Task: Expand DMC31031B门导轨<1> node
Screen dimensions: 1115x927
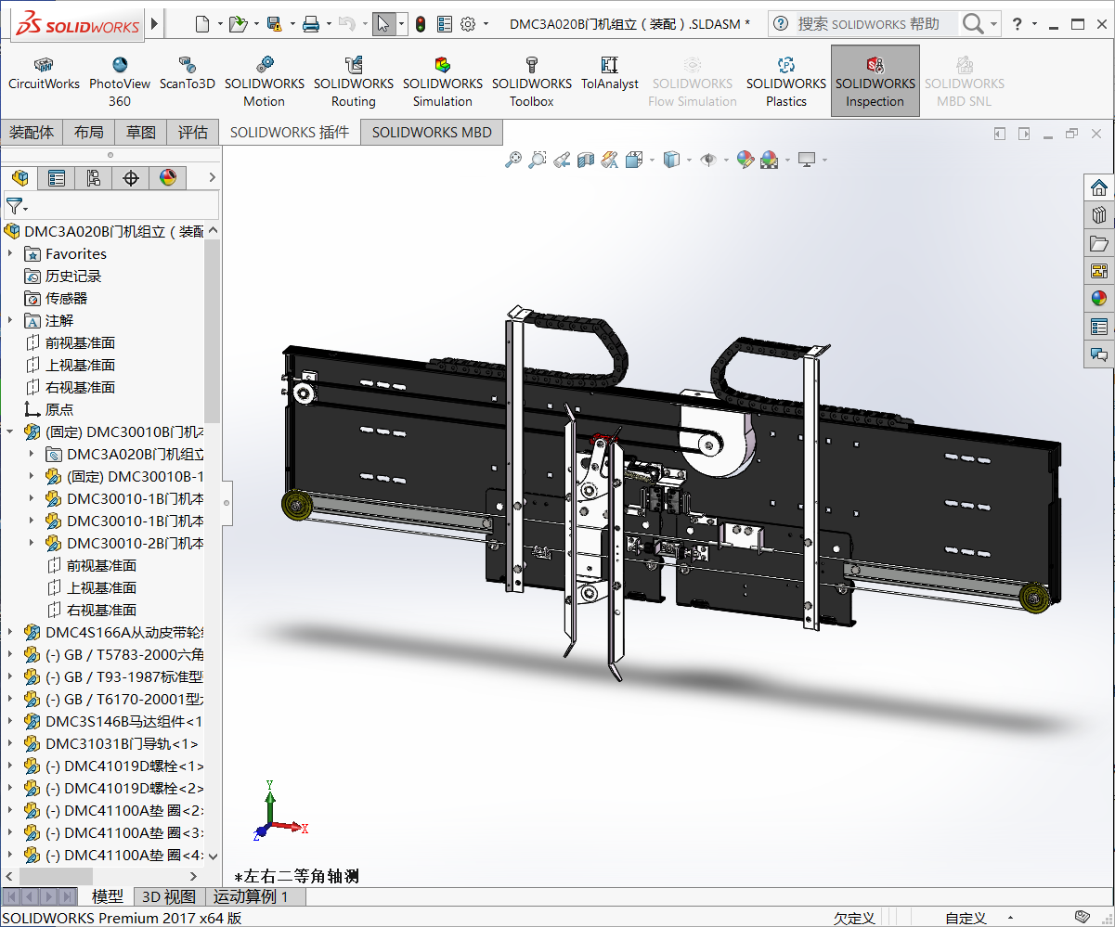Action: click(10, 743)
